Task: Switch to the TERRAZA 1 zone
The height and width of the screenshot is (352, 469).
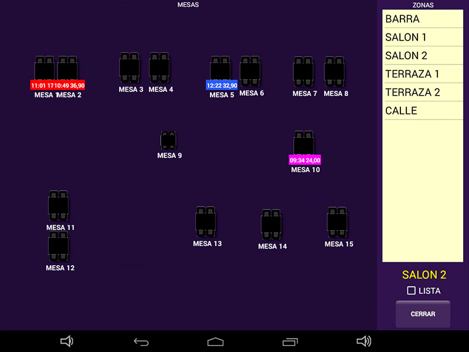Action: coord(423,74)
